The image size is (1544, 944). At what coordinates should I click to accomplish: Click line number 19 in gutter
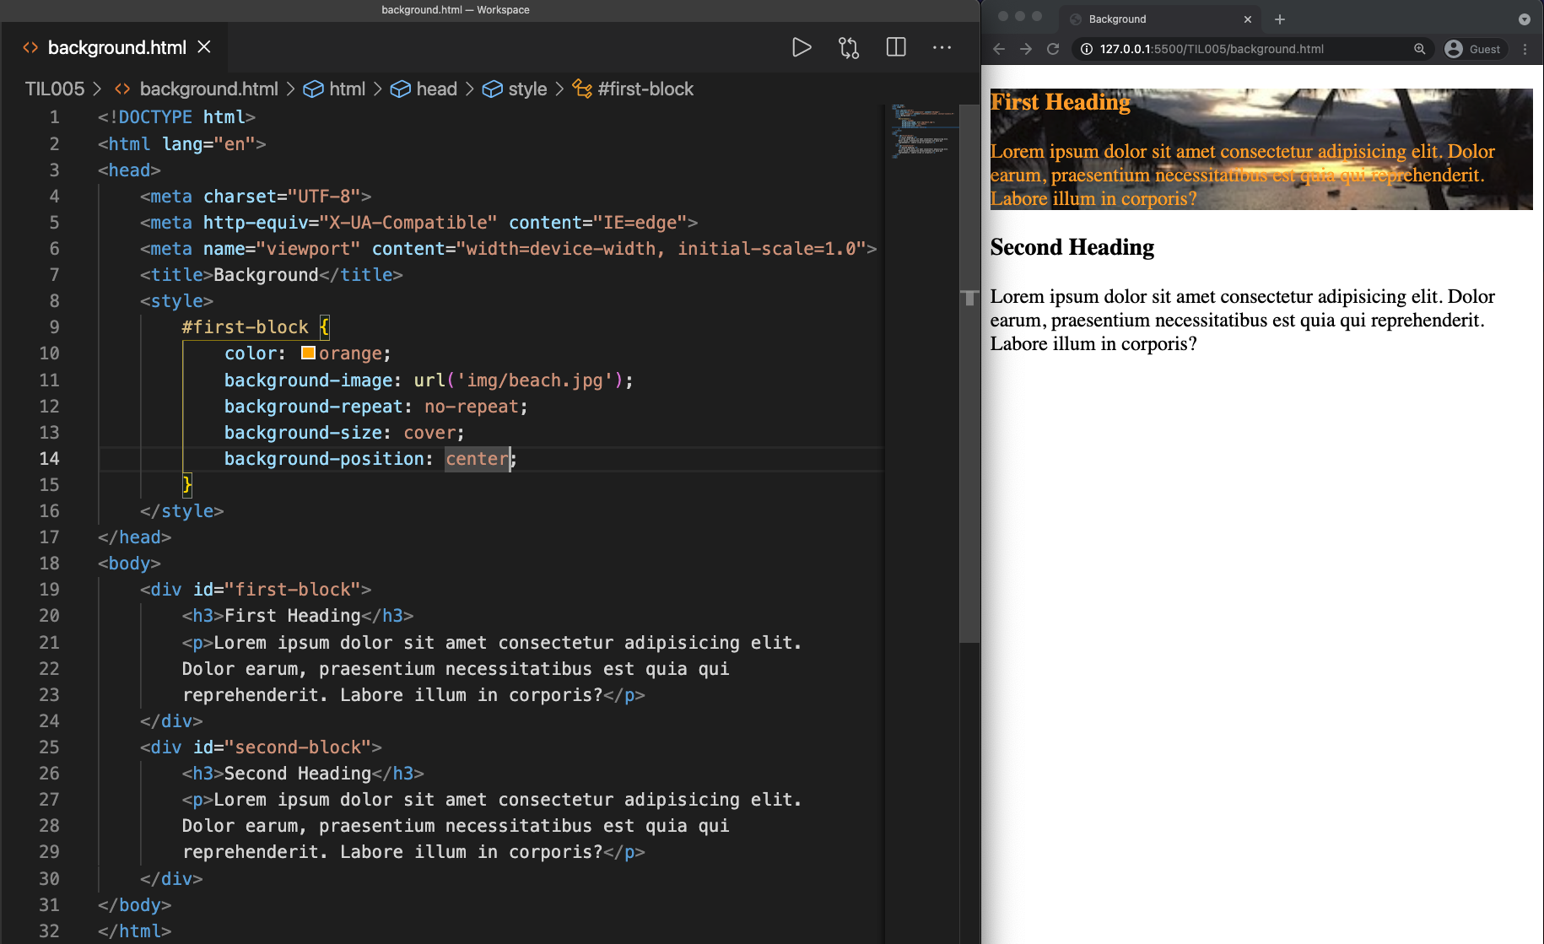pyautogui.click(x=50, y=589)
